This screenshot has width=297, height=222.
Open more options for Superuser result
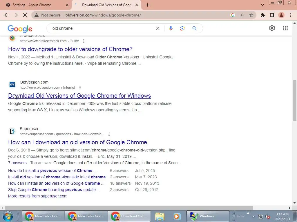coord(109,134)
